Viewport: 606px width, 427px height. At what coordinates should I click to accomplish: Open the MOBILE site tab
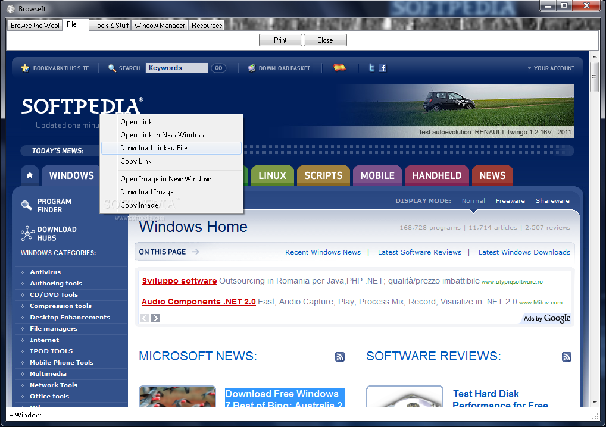377,175
